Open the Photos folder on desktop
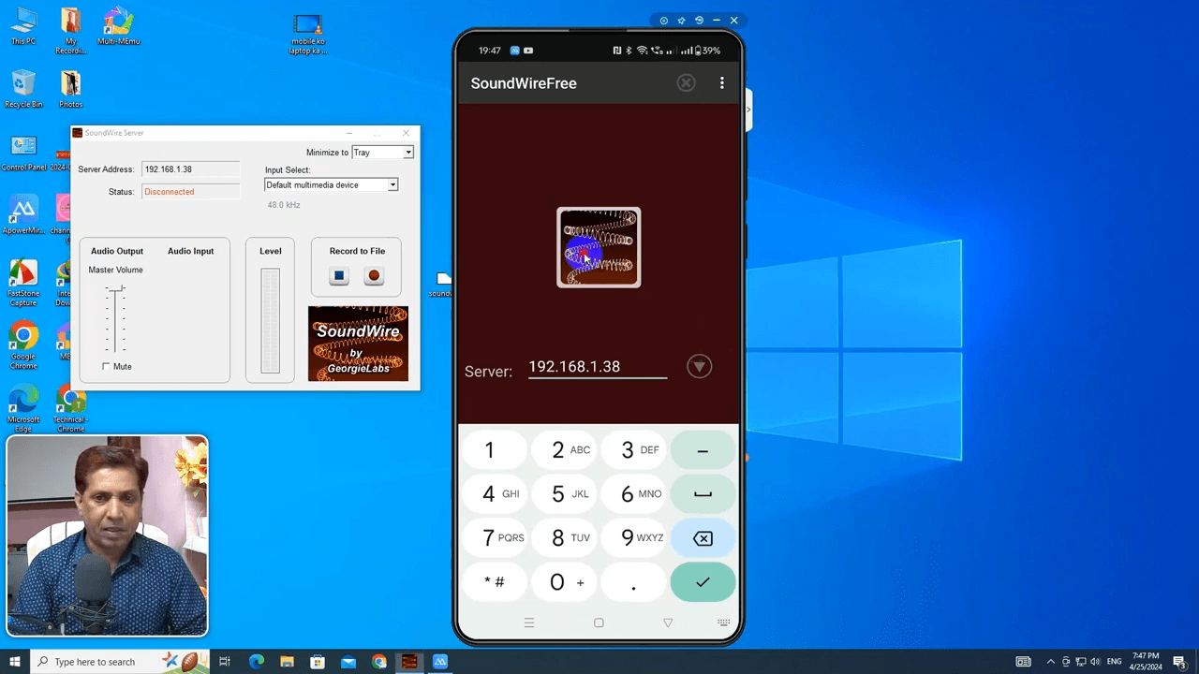Viewport: 1199px width, 674px height. click(x=71, y=89)
